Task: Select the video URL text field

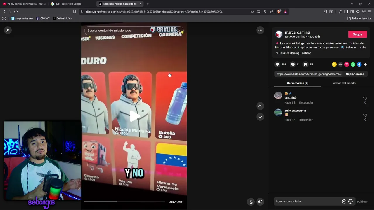Action: pyautogui.click(x=309, y=74)
